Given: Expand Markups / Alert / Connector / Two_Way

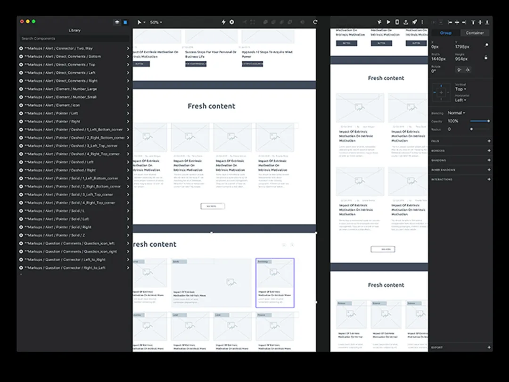Looking at the screenshot, I should [x=128, y=48].
